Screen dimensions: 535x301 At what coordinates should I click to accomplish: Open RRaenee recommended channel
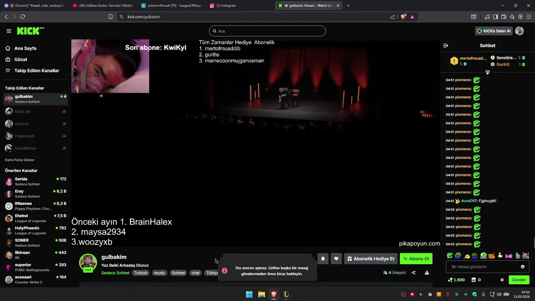pyautogui.click(x=36, y=206)
